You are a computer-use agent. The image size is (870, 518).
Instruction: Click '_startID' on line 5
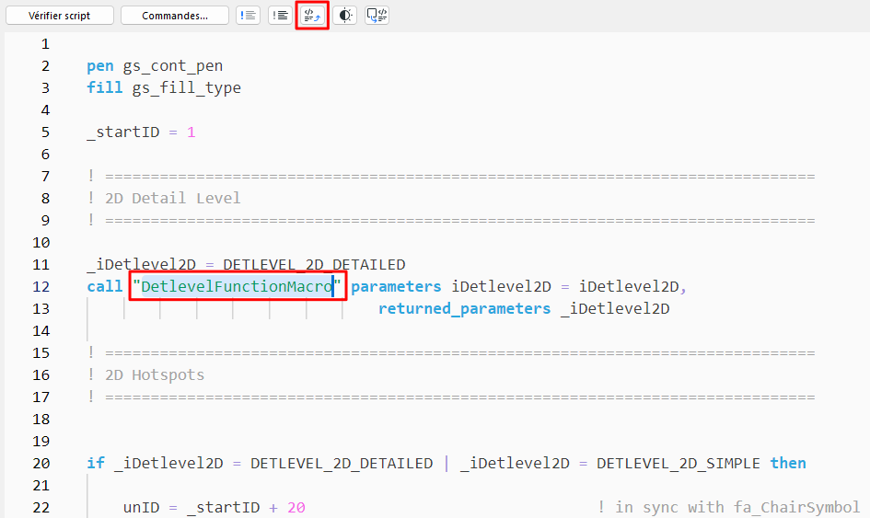point(123,132)
